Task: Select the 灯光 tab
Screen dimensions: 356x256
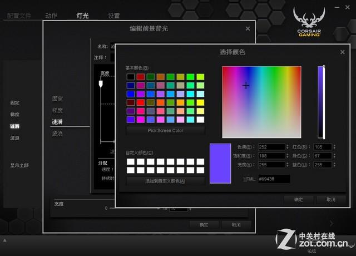Action: pos(82,16)
